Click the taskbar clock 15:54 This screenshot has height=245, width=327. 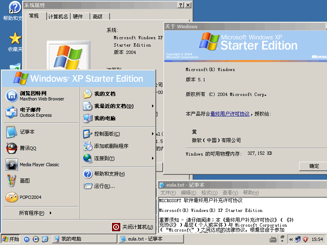(317, 239)
